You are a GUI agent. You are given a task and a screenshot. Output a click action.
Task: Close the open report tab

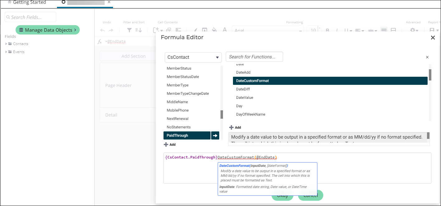click(109, 2)
